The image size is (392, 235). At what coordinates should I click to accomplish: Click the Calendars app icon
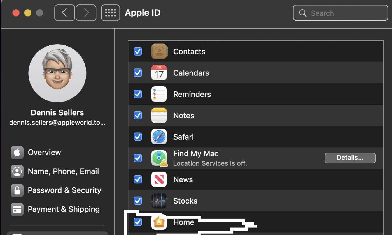(159, 73)
